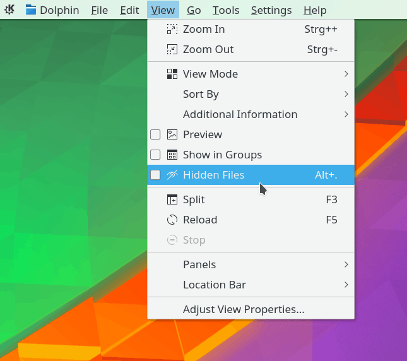Click the Zoom In icon
Viewport: 407px width, 361px height.
pos(172,29)
